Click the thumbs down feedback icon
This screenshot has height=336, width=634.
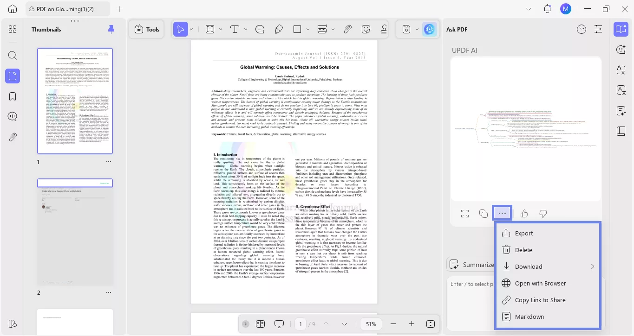click(x=542, y=214)
